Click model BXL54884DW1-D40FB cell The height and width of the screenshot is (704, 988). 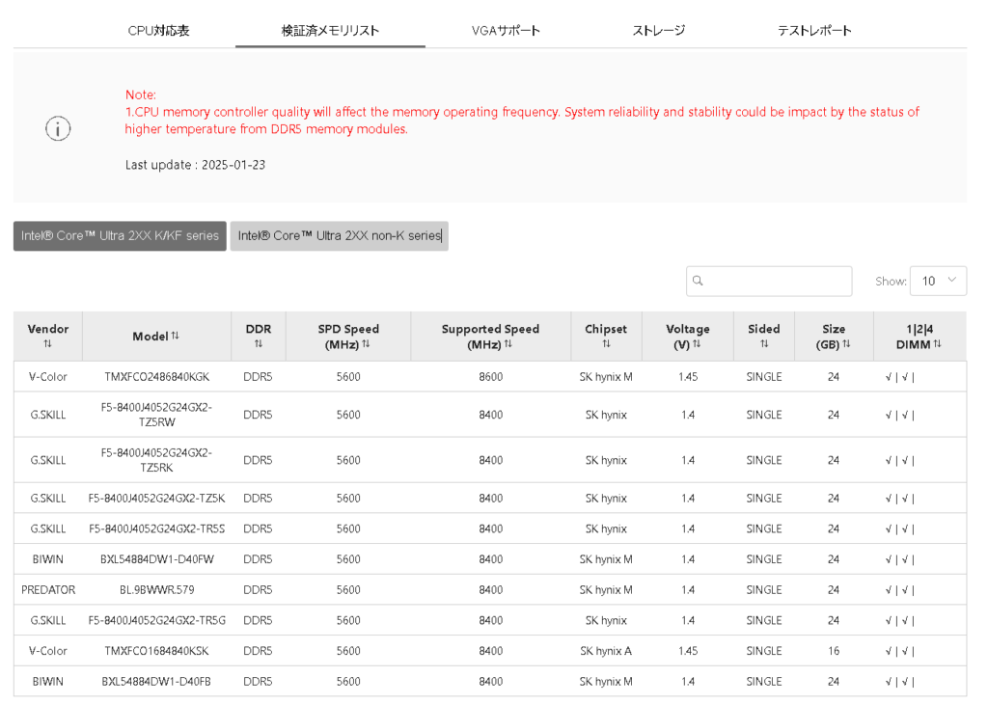(157, 682)
